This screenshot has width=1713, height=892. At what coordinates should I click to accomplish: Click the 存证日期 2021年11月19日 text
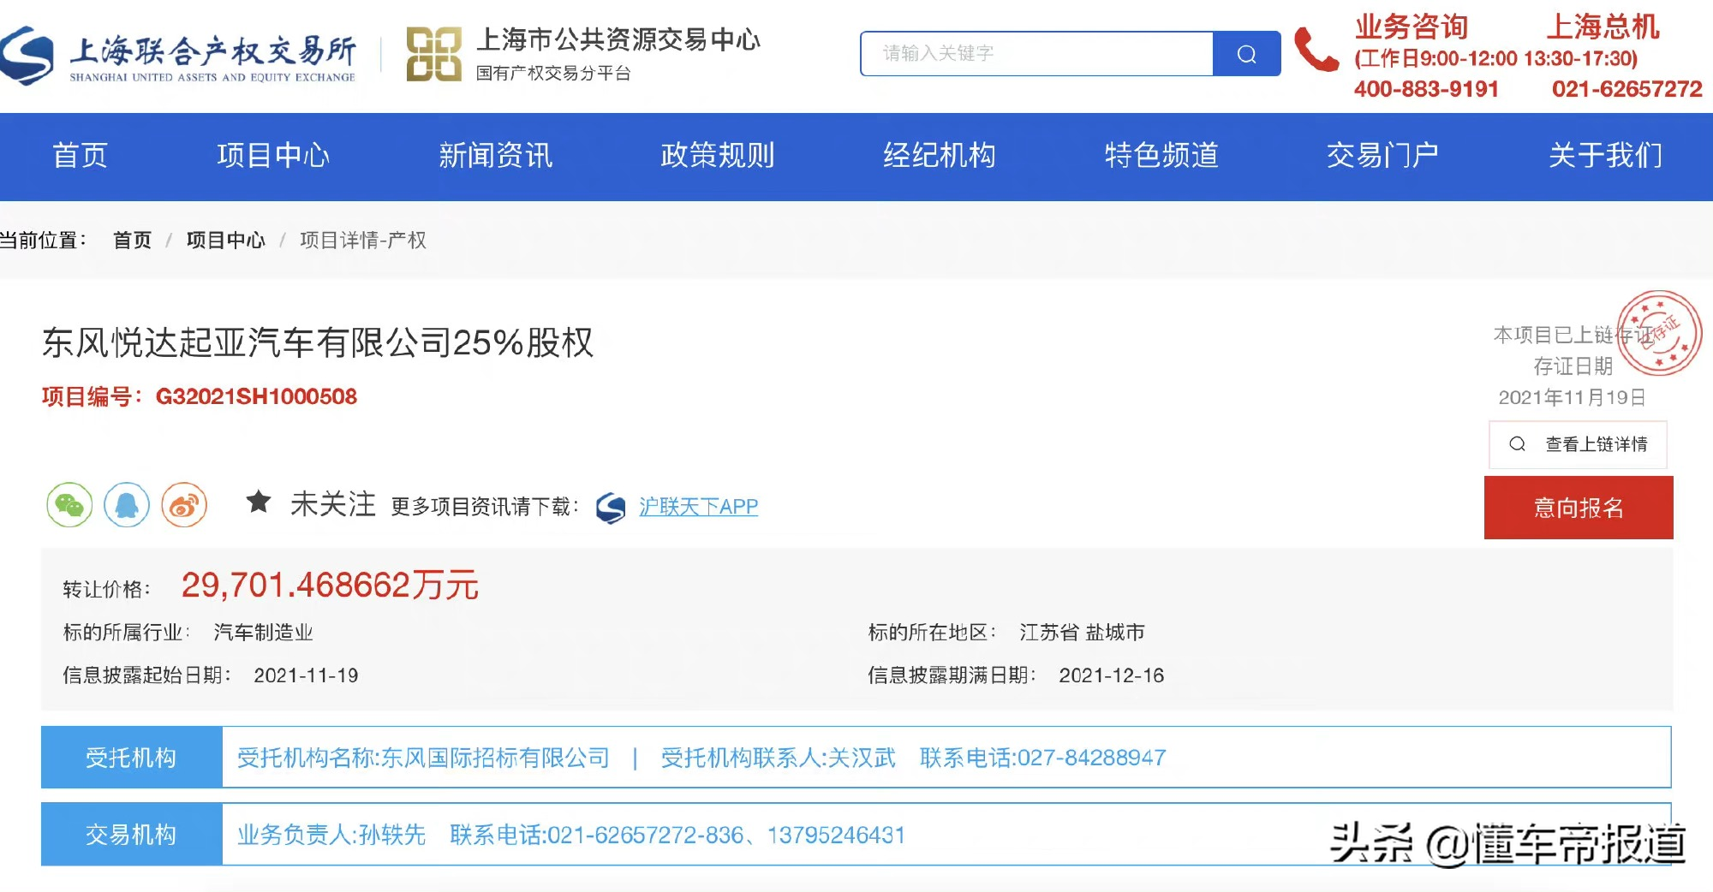[1573, 382]
